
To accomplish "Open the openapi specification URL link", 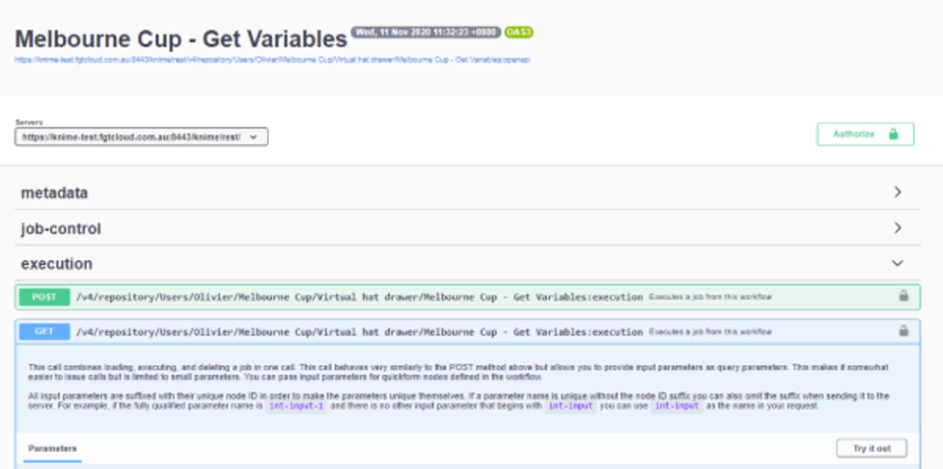I will tap(273, 60).
